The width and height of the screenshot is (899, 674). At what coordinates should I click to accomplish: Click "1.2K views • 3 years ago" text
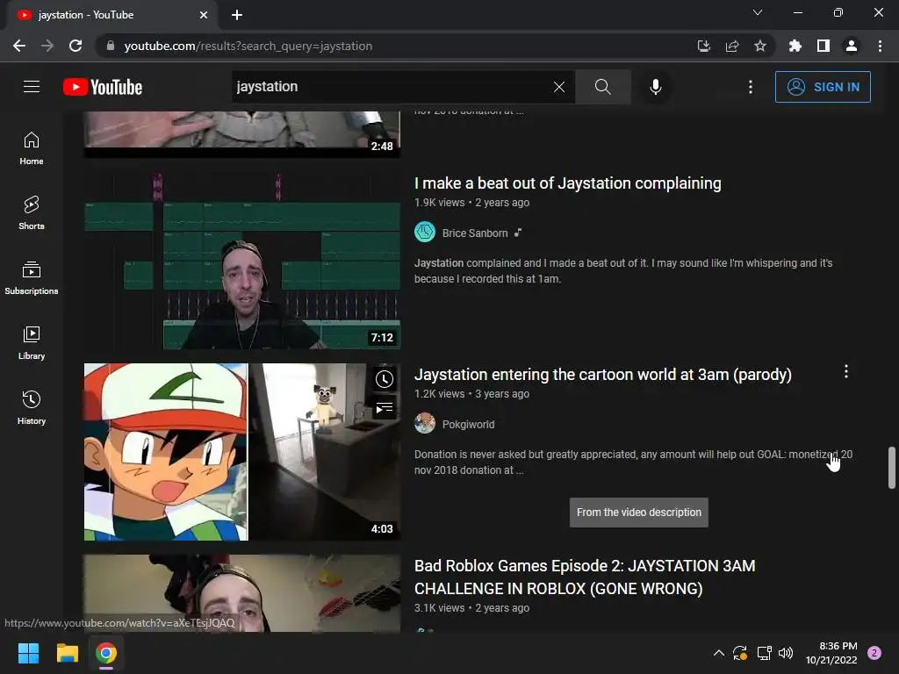(x=471, y=394)
